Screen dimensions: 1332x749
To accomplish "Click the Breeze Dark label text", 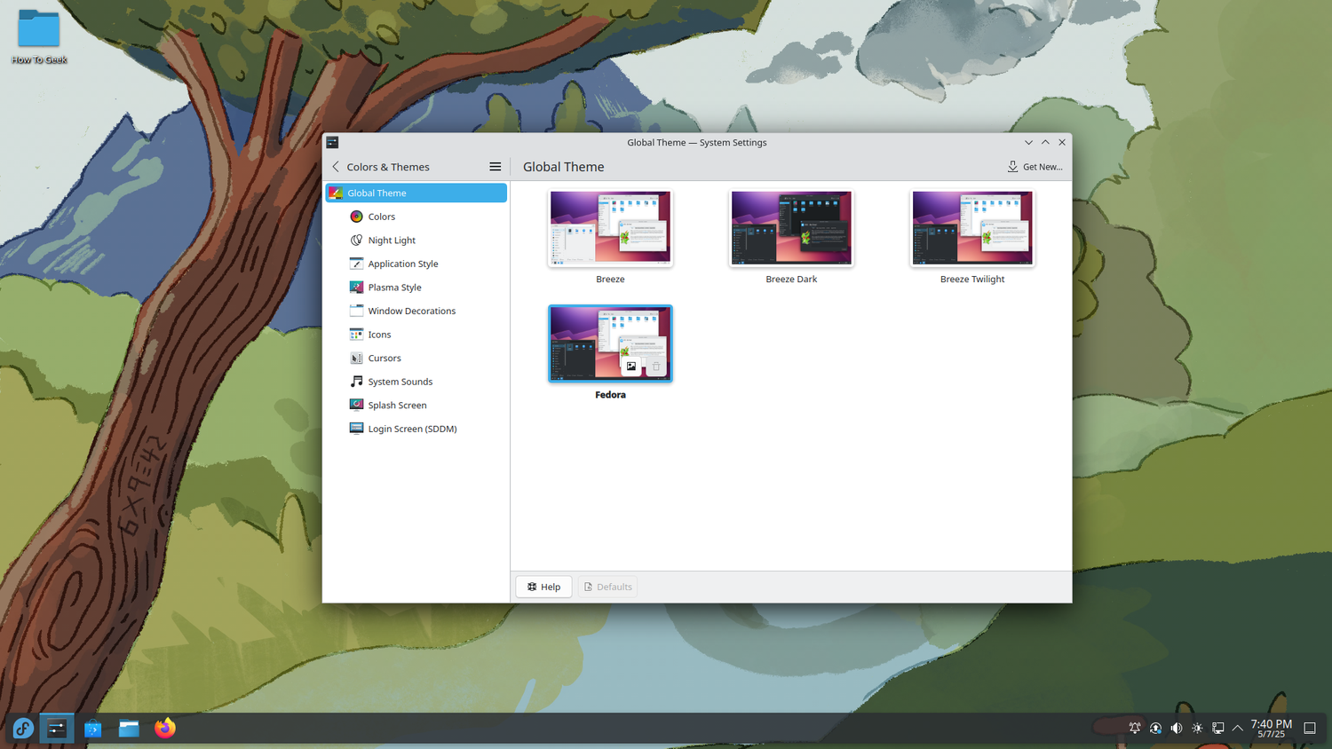I will point(791,280).
